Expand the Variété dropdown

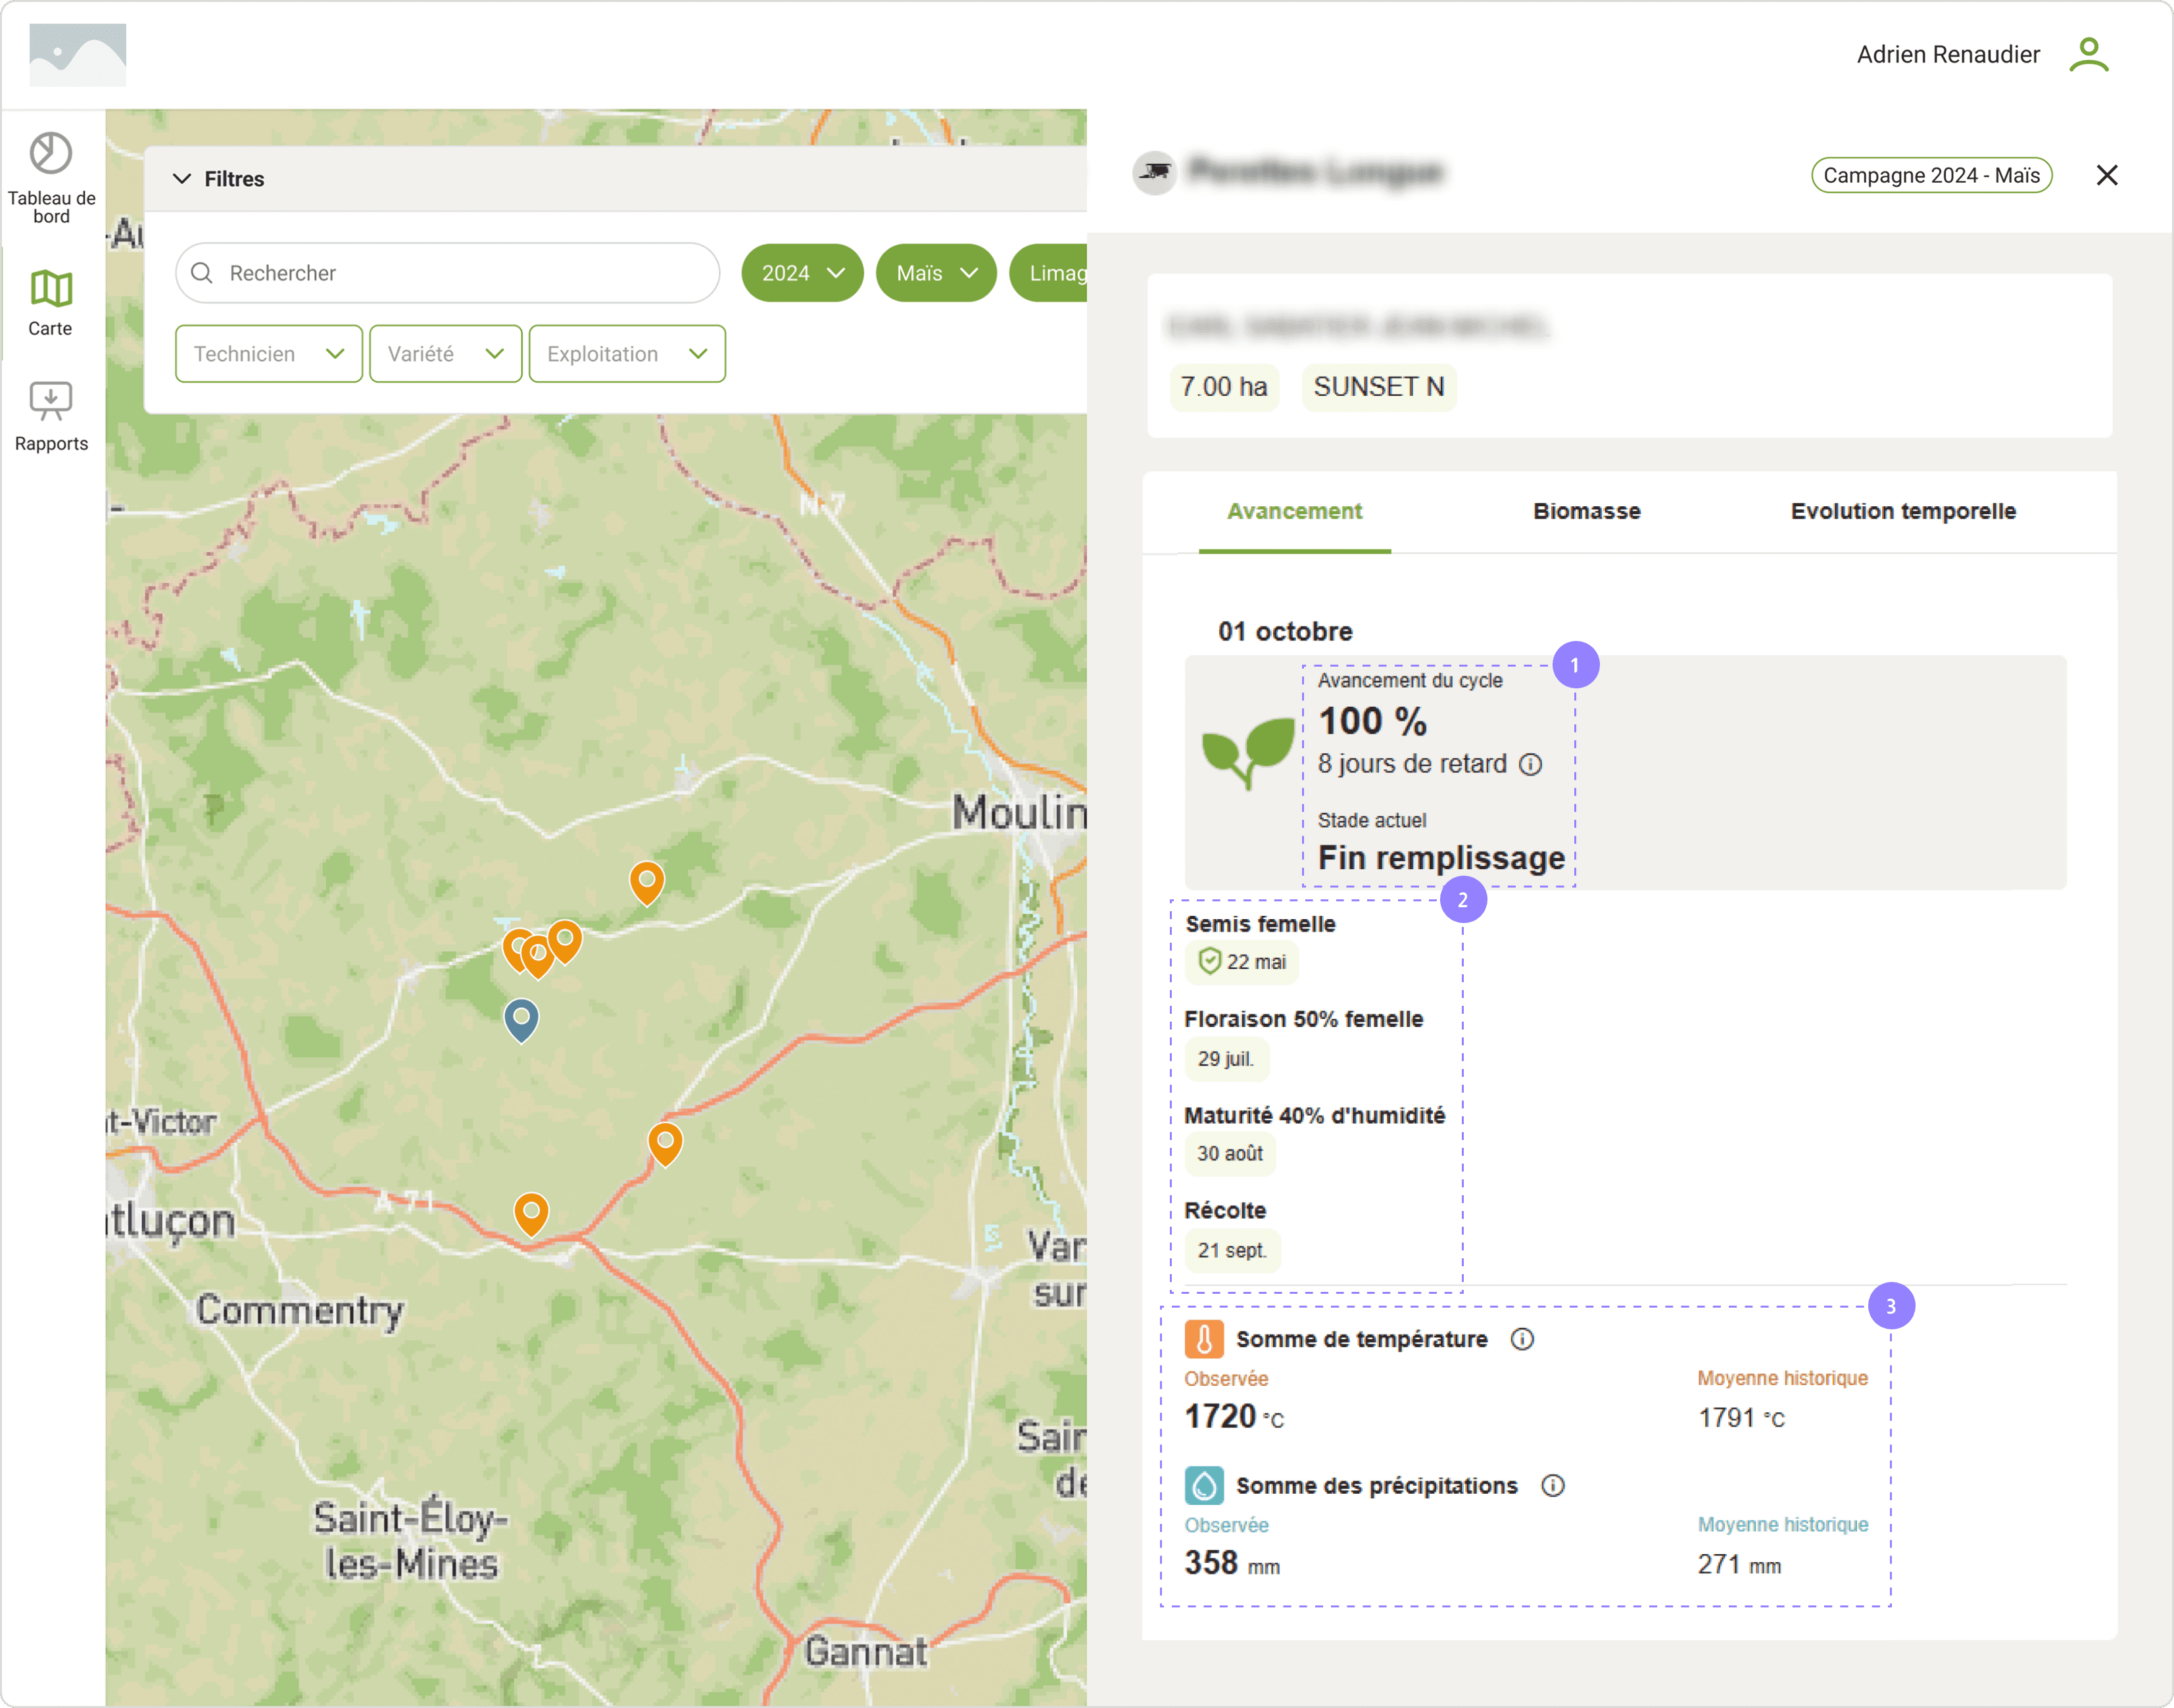pos(445,354)
